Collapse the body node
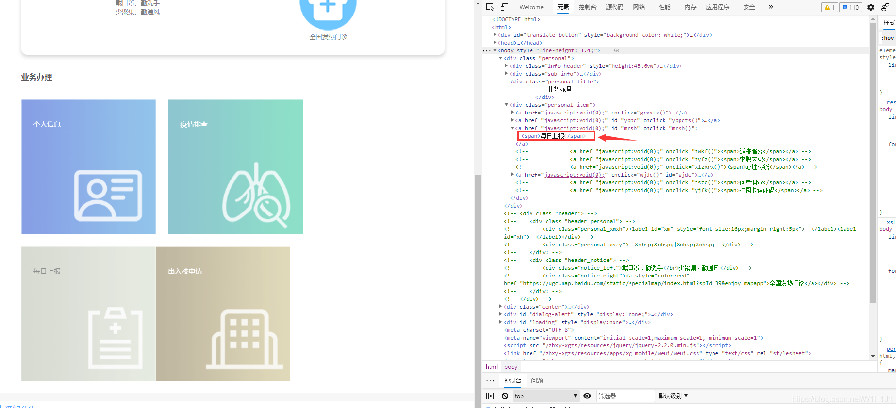Screen dimensions: 896x408 495,50
